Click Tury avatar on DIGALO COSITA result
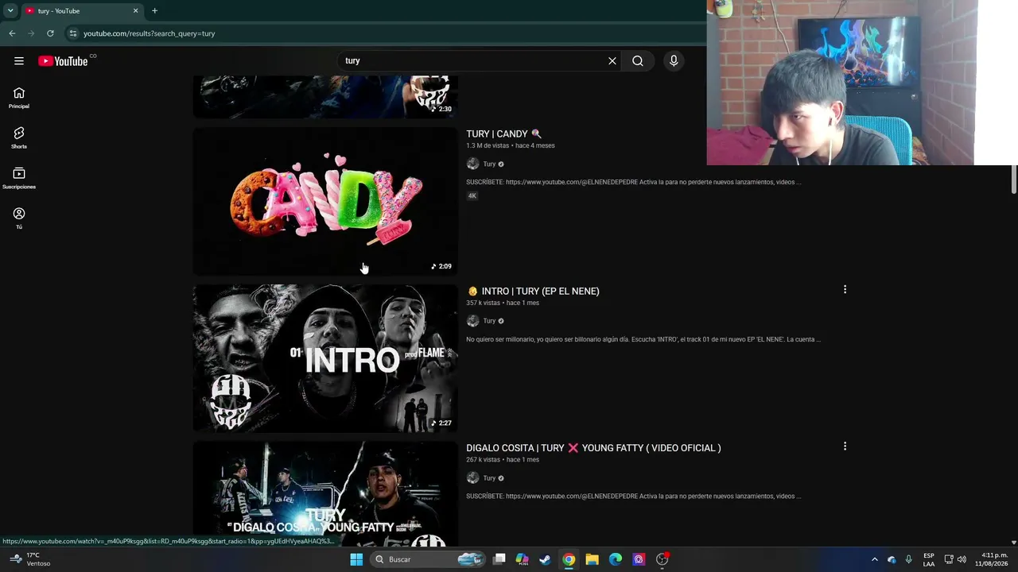 (x=472, y=478)
